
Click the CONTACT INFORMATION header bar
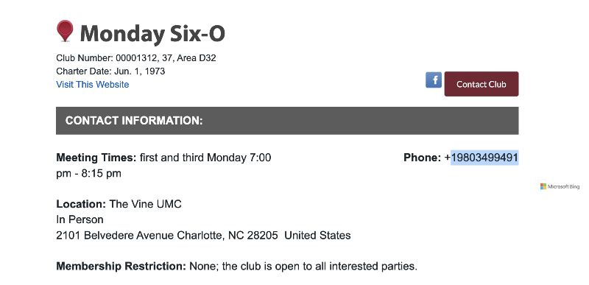[287, 121]
